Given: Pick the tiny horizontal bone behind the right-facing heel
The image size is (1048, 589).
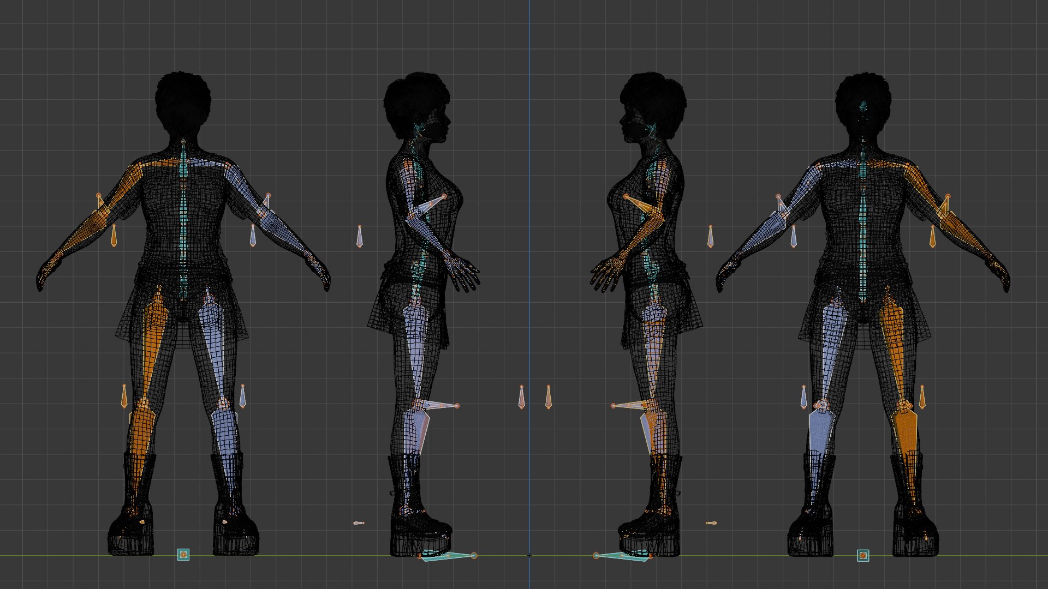Looking at the screenshot, I should 359,523.
